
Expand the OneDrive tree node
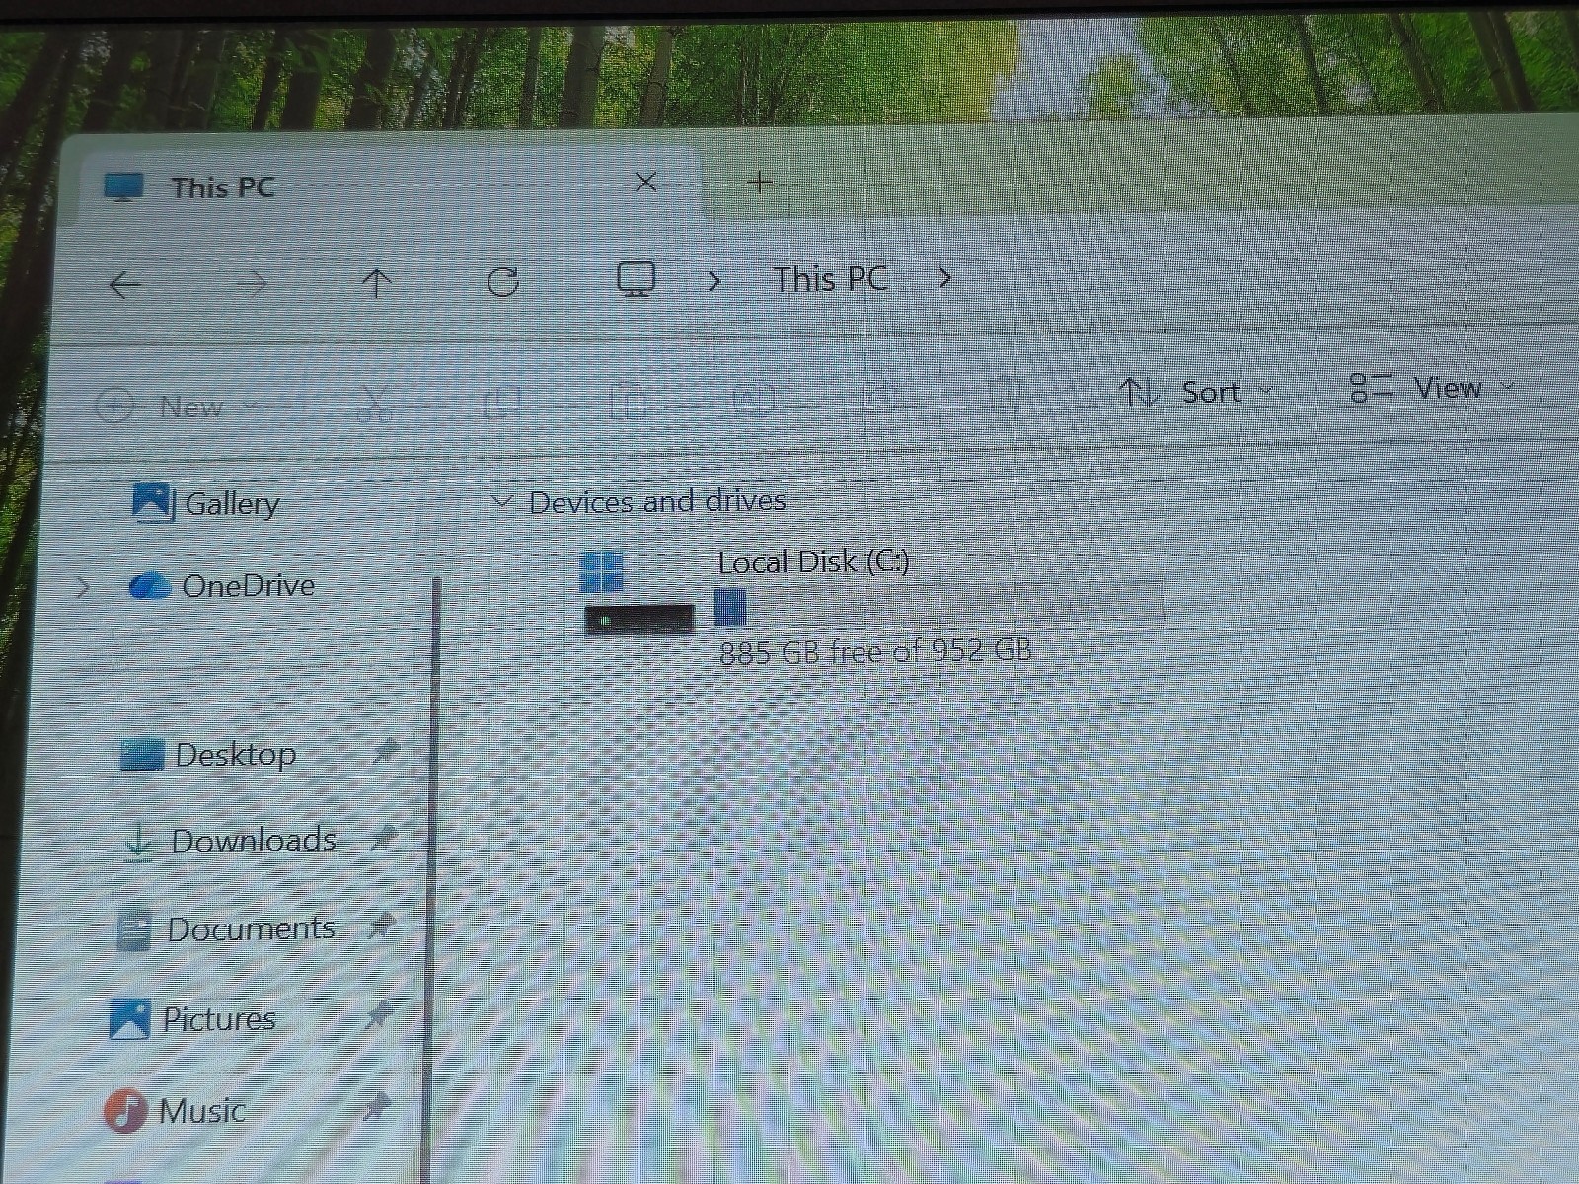tap(83, 588)
